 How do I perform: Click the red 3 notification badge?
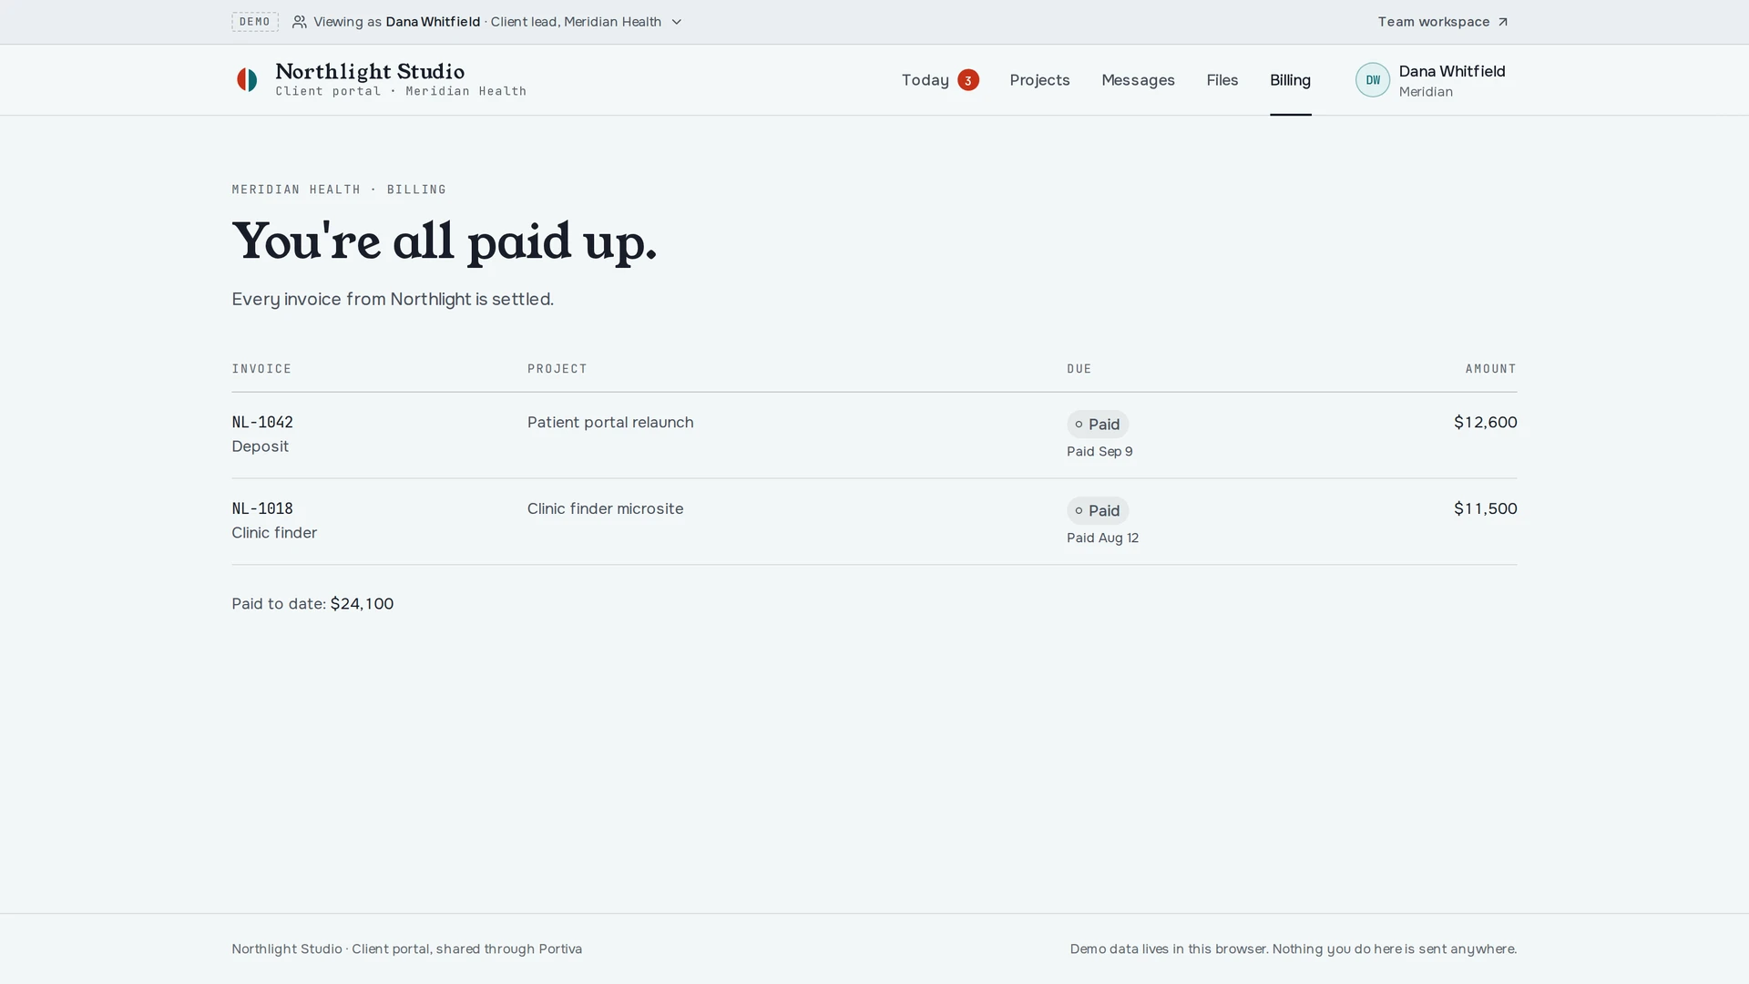967,80
